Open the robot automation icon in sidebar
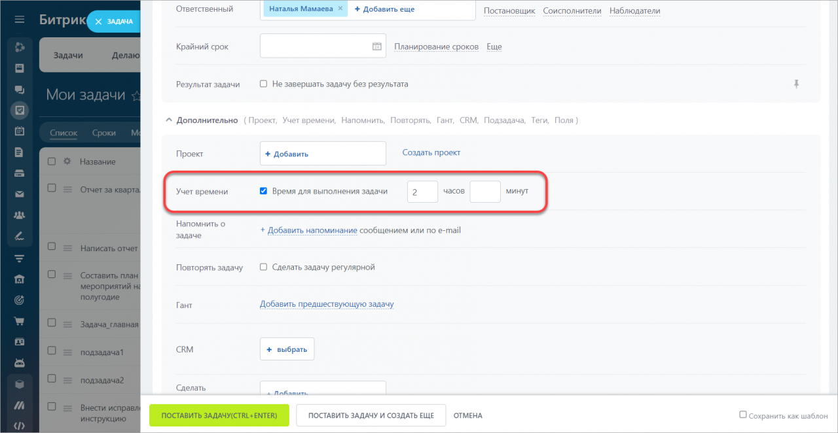This screenshot has width=838, height=433. [20, 362]
